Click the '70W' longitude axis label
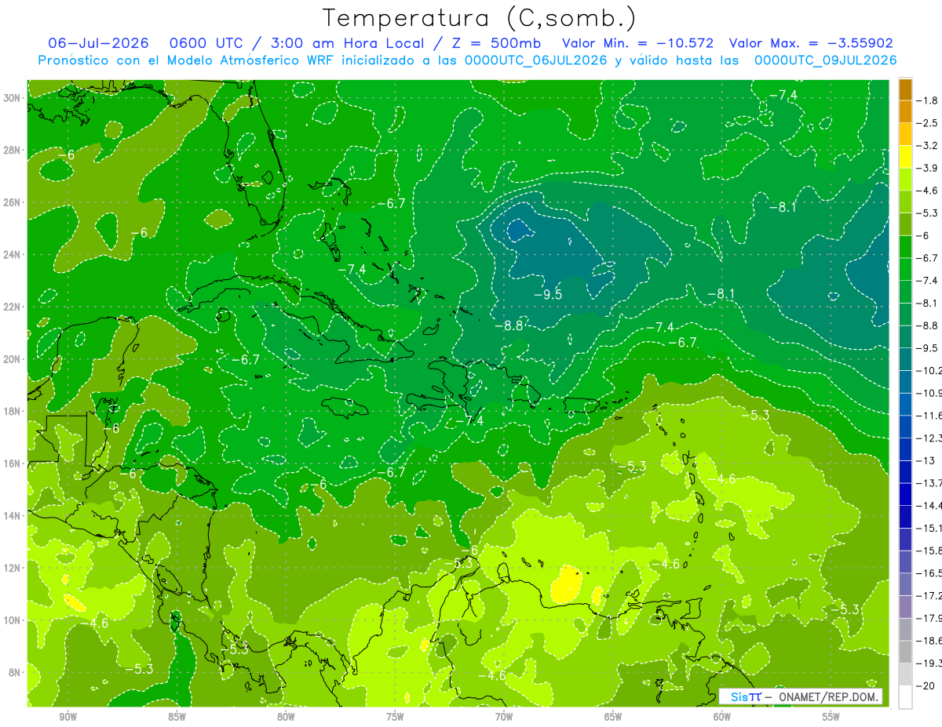Image resolution: width=942 pixels, height=727 pixels. (504, 717)
